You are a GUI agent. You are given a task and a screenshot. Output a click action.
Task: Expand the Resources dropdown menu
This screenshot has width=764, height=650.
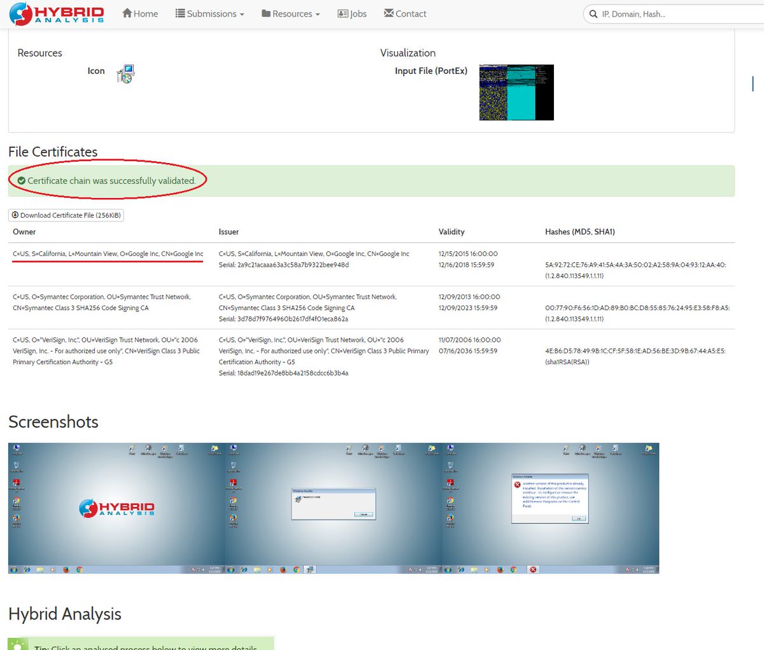[x=291, y=13]
